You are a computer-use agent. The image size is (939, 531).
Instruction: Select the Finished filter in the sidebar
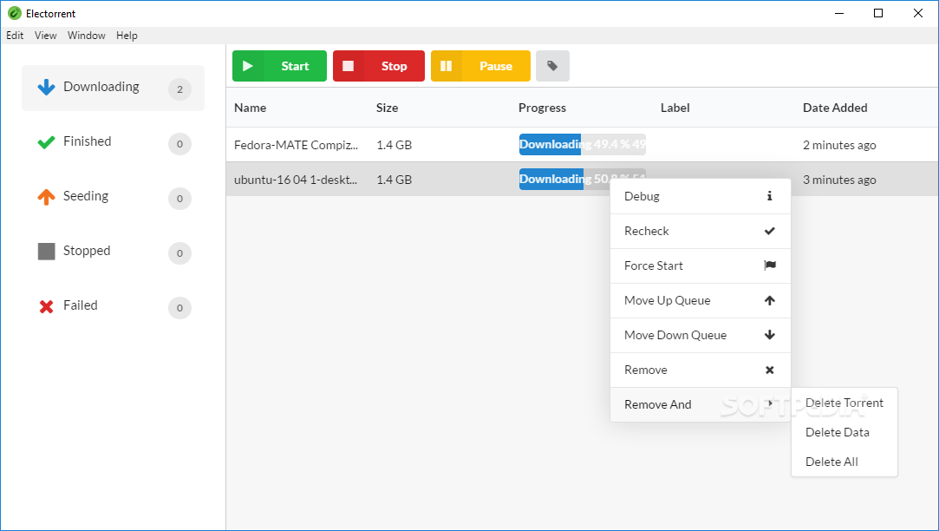point(114,142)
